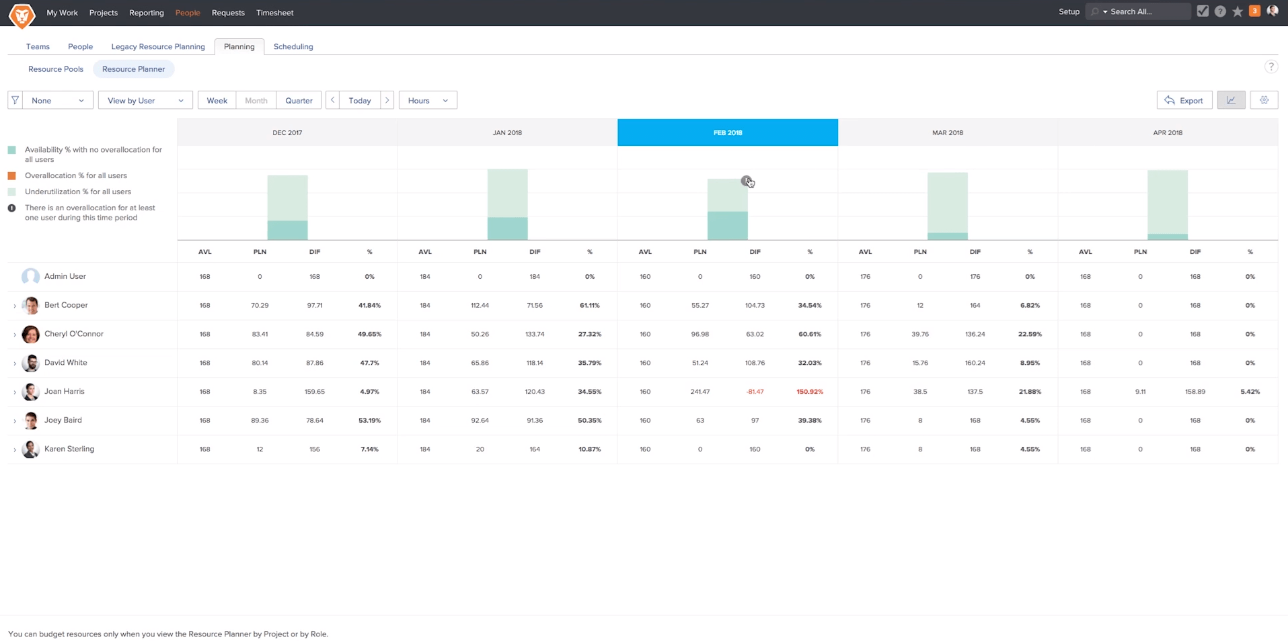The image size is (1288, 641).
Task: Jump to Today in the timeline
Action: tap(360, 100)
